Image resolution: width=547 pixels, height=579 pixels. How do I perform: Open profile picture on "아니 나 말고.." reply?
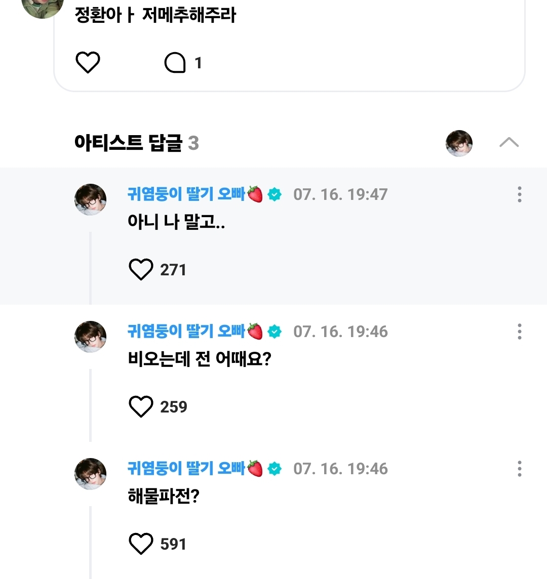coord(91,199)
